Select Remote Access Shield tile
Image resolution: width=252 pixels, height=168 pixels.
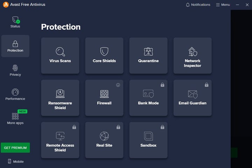tap(60, 140)
